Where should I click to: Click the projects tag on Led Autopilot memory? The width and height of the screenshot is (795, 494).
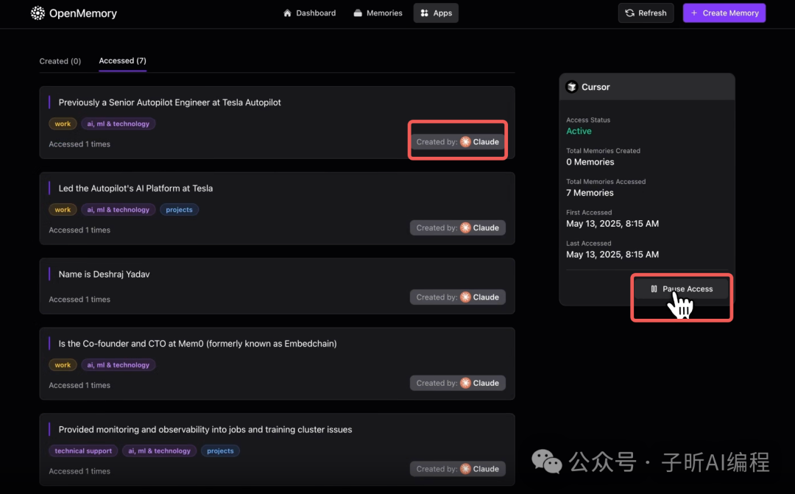coord(179,210)
